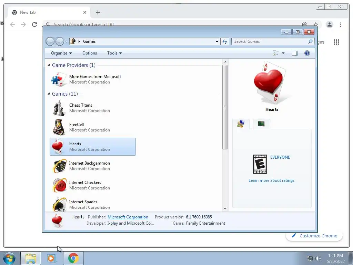Click the change view icon

click(x=276, y=53)
